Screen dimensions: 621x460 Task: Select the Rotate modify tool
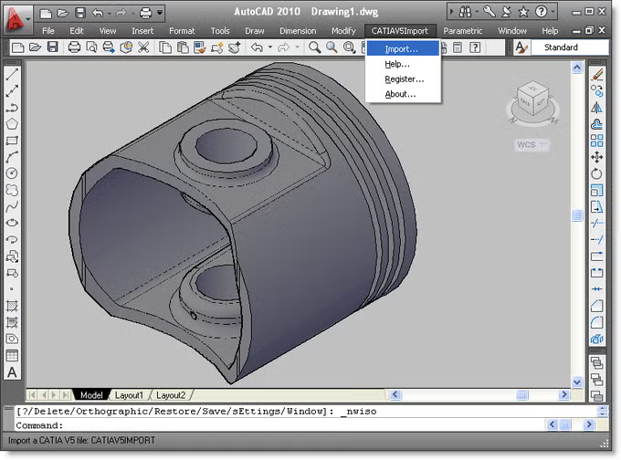597,173
